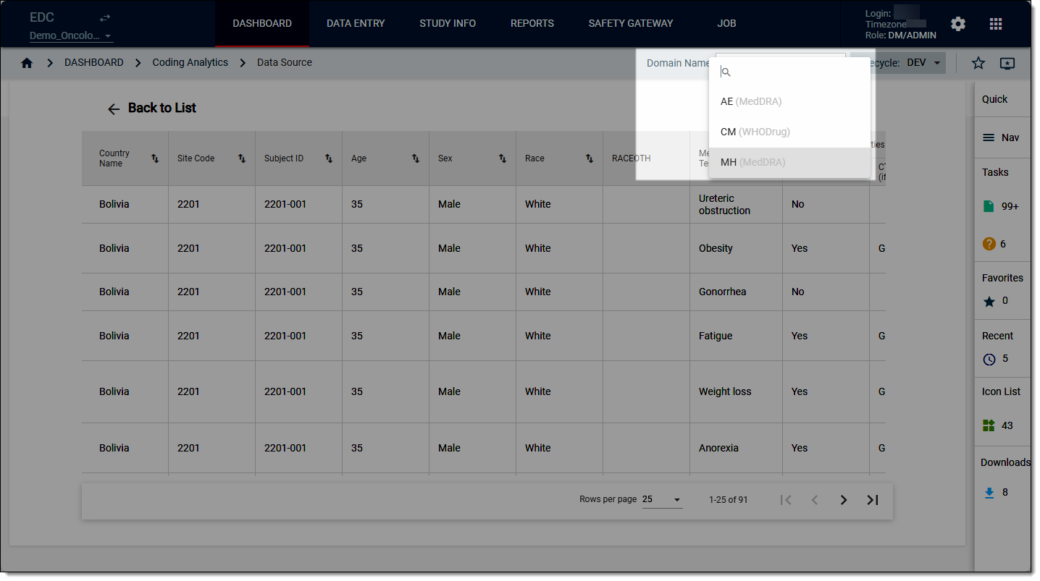Screen dimensions: 1040x581
Task: Open the apps grid icon
Action: click(x=996, y=24)
